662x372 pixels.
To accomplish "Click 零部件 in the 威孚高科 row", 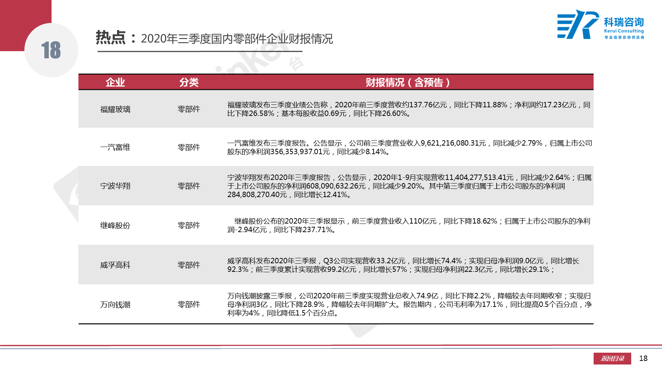I will tap(189, 265).
